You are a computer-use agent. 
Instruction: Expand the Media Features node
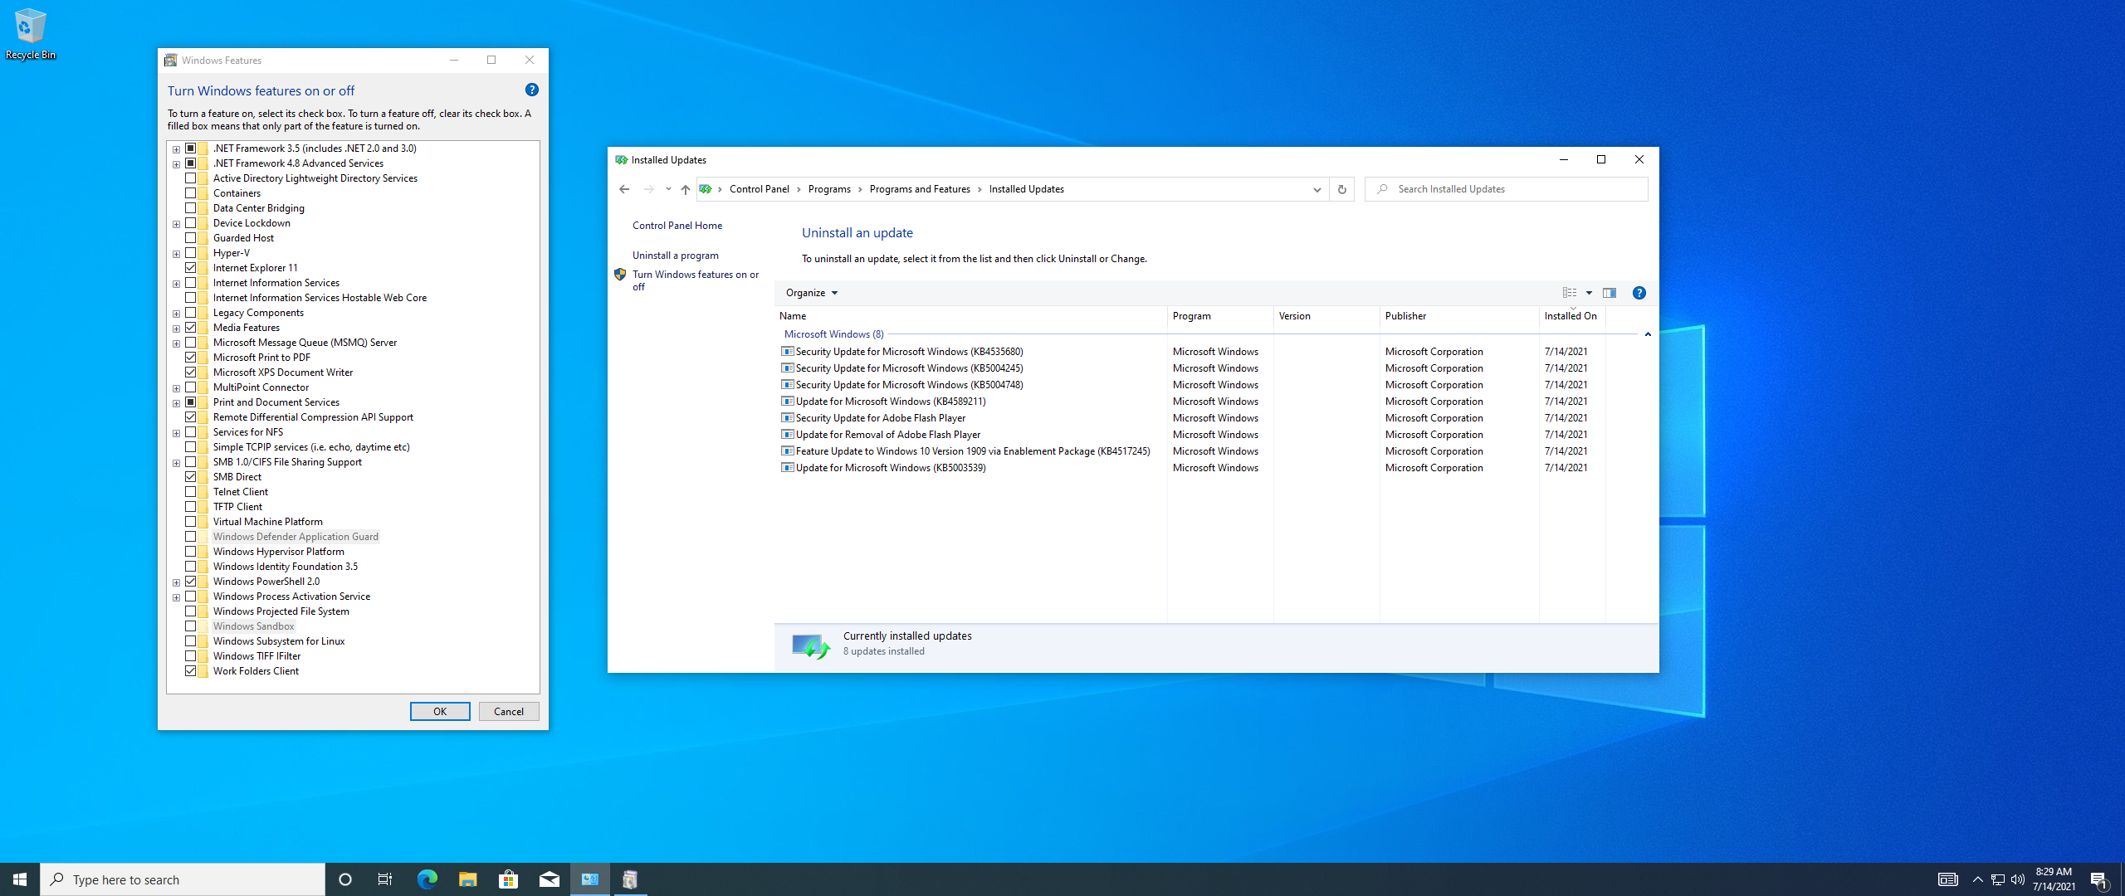coord(176,329)
